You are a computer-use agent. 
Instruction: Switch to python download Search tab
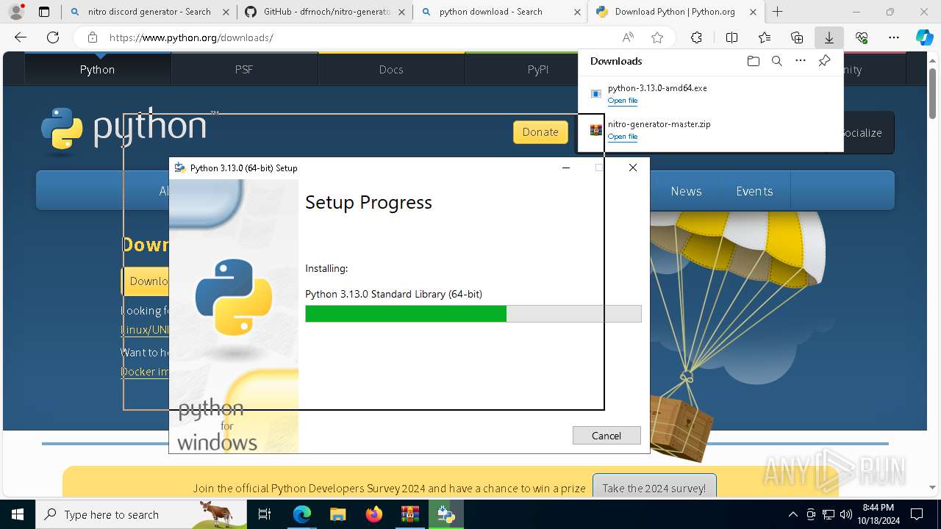[x=500, y=12]
